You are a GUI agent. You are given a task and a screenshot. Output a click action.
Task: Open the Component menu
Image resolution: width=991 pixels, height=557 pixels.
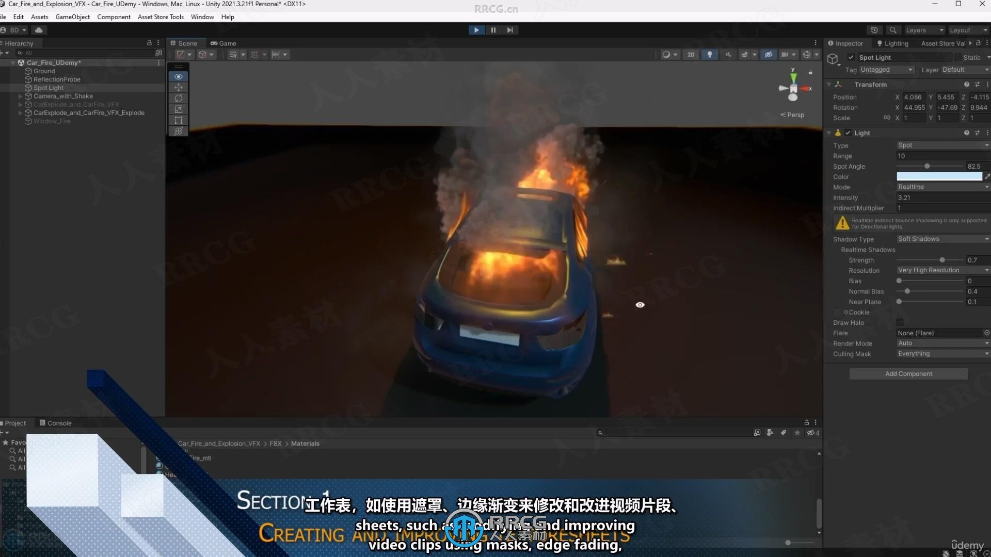(x=114, y=17)
